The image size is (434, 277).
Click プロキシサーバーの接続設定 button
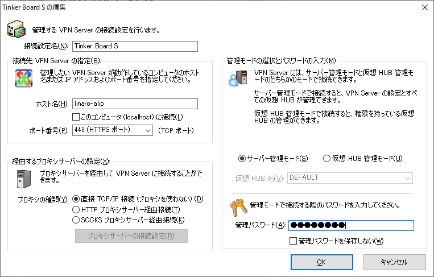coord(131,236)
